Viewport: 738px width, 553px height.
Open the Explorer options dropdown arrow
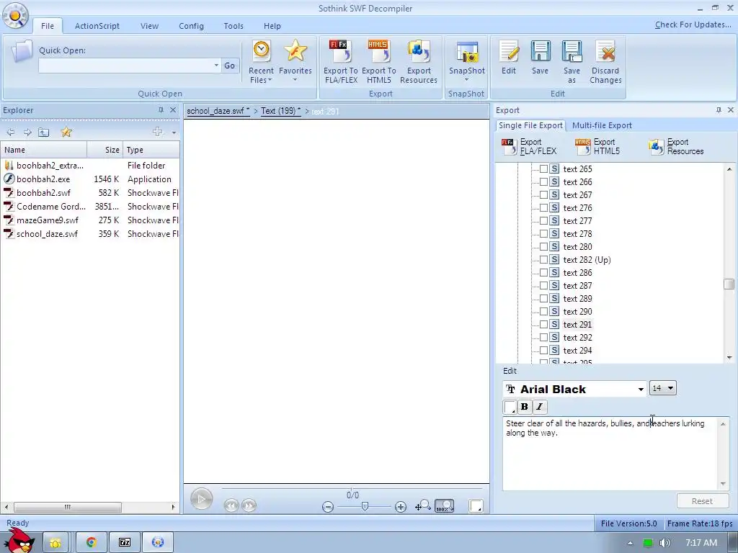click(174, 132)
